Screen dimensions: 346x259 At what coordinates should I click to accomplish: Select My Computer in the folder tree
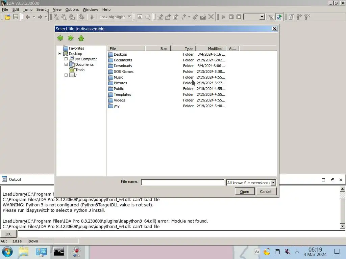pos(86,59)
